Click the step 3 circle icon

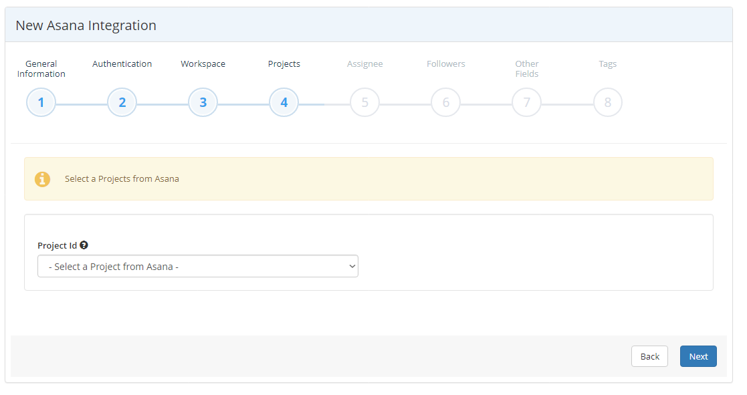[x=203, y=102]
